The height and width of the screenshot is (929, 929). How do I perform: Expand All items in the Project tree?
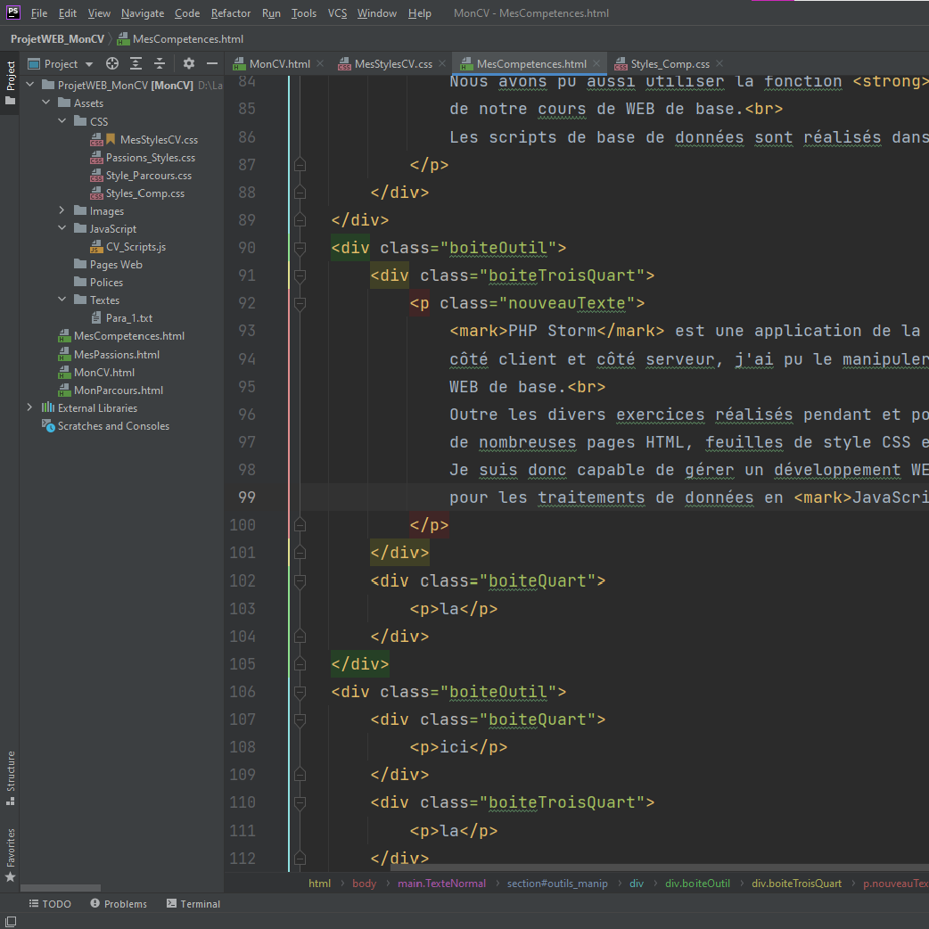(136, 63)
